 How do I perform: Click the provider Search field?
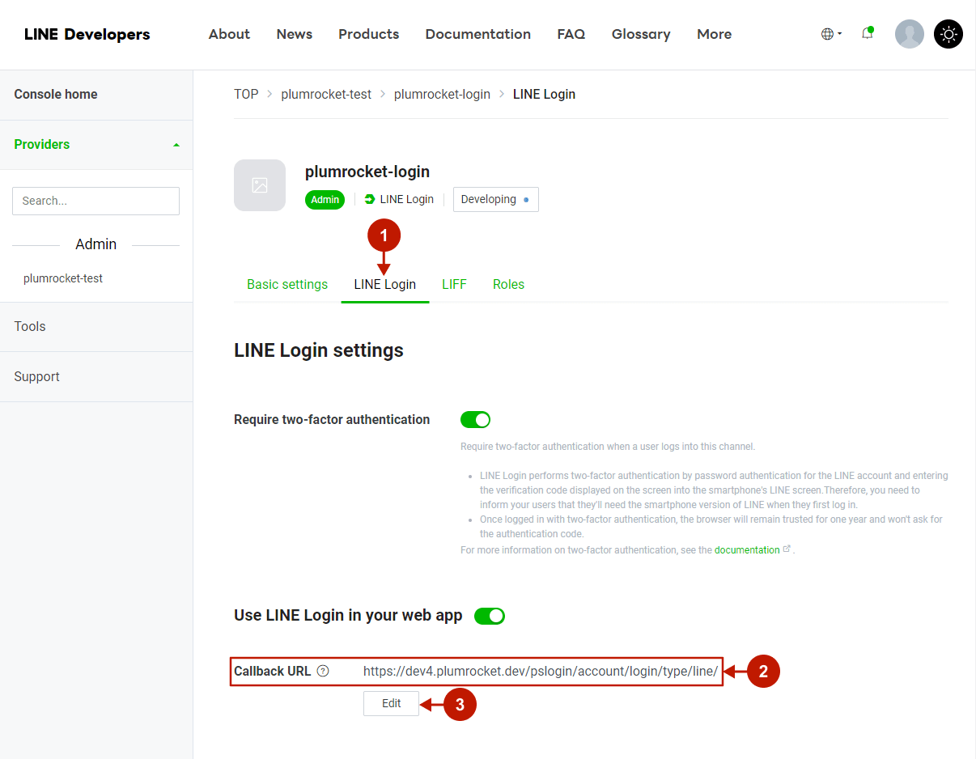click(x=95, y=201)
